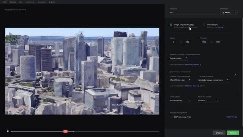
Task: Open the texture quality dropdown 'Высокое'
Action: 208,100
